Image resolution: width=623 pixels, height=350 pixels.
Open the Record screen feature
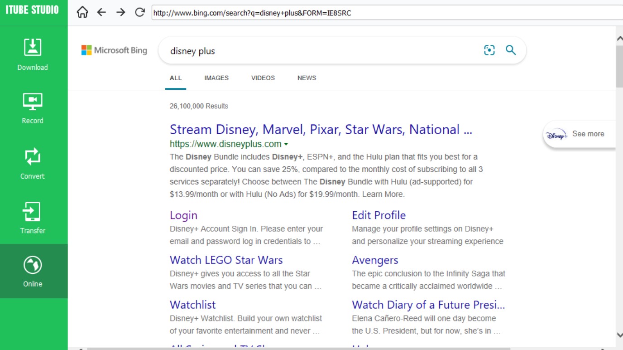click(32, 110)
